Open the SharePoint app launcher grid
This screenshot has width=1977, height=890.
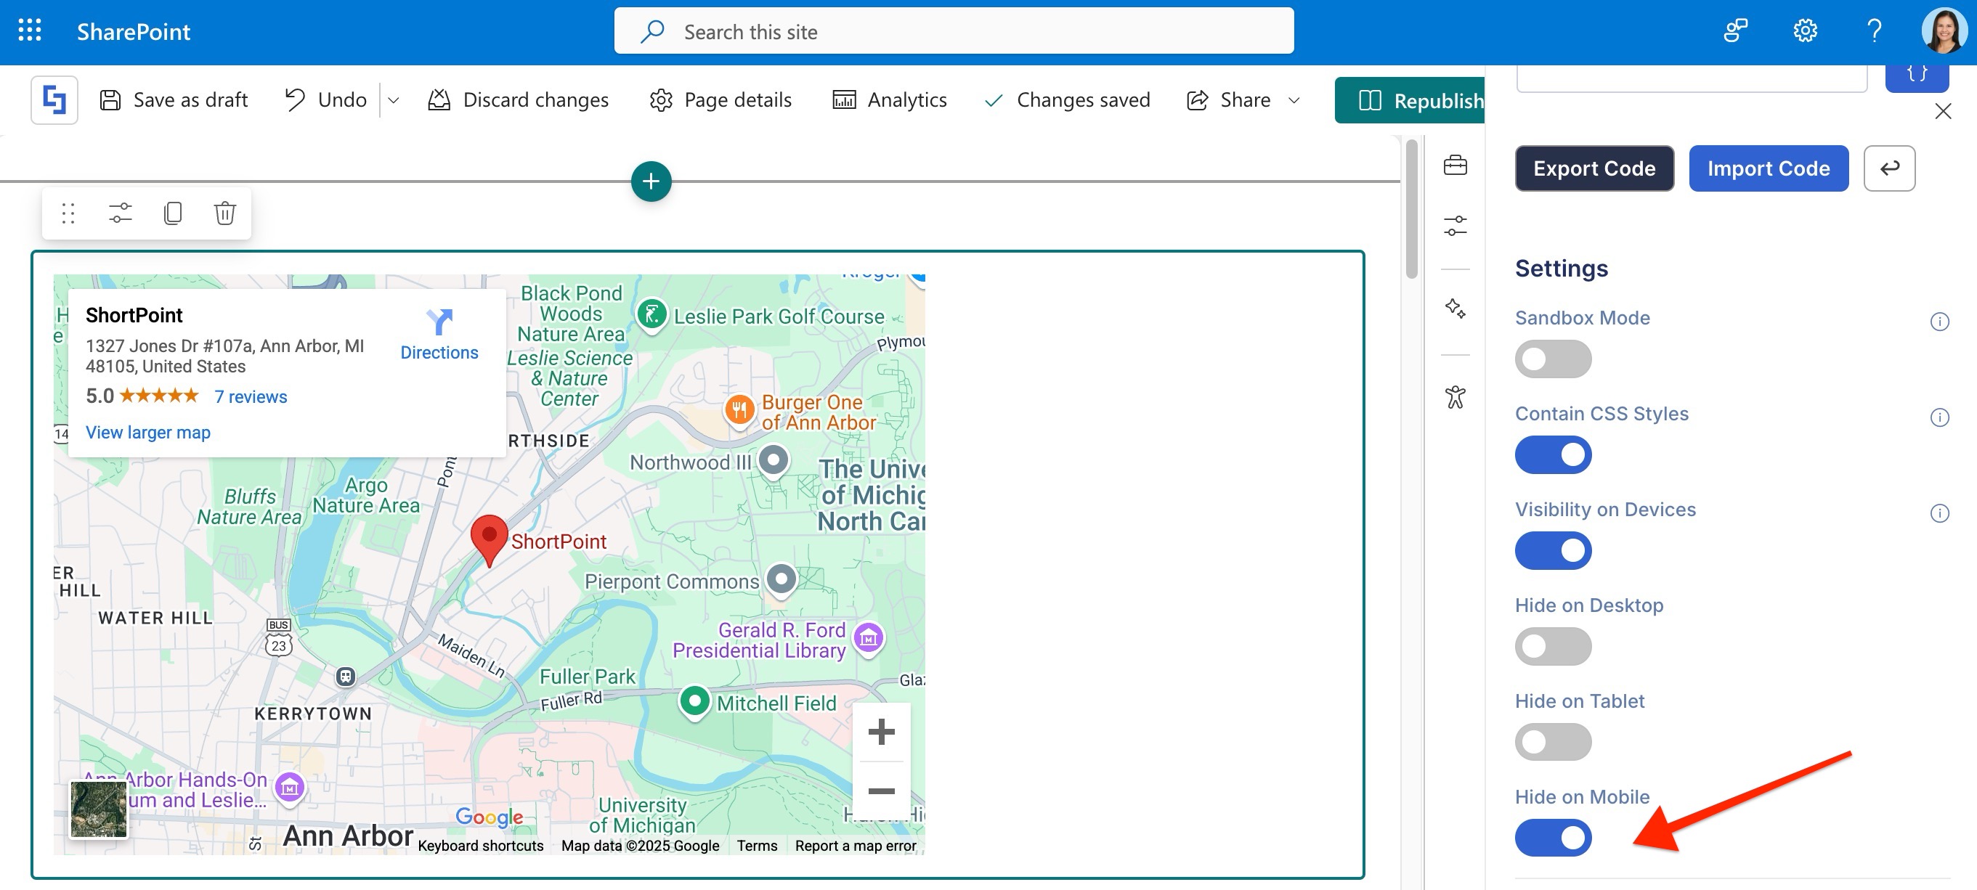point(29,30)
